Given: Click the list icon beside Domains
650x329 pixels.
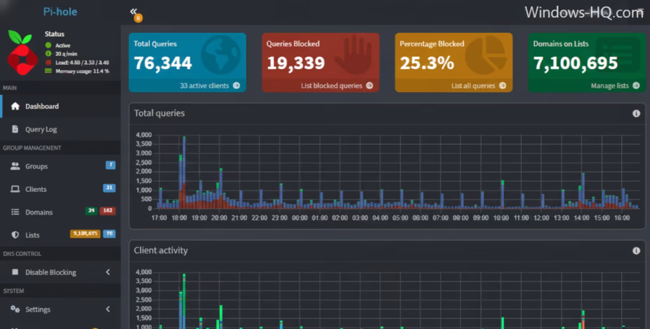Looking at the screenshot, I should [15, 212].
